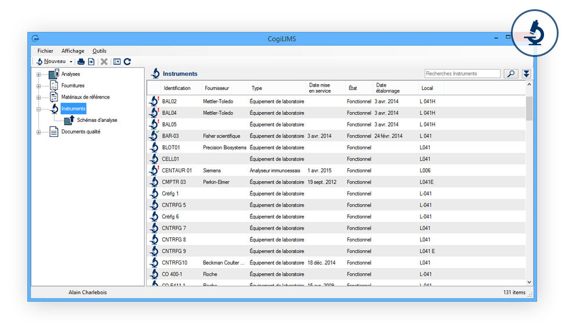Click the CogiLIMS logo in title bar

(x=35, y=38)
